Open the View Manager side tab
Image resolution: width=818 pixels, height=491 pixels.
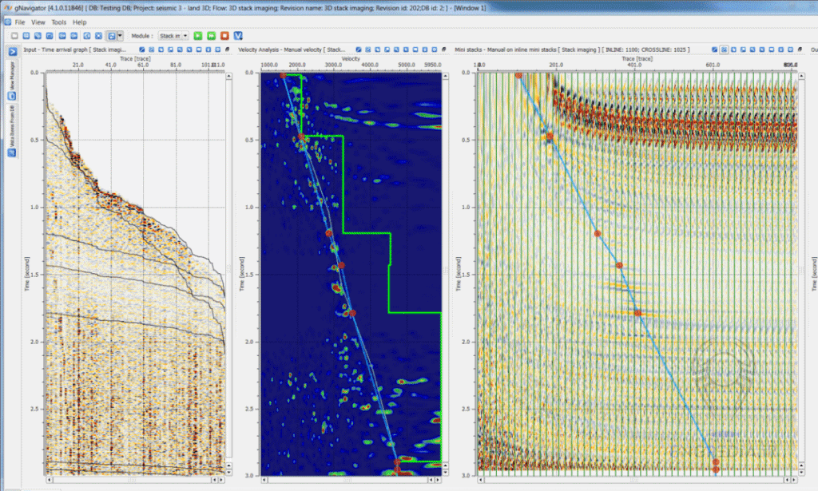coord(13,81)
